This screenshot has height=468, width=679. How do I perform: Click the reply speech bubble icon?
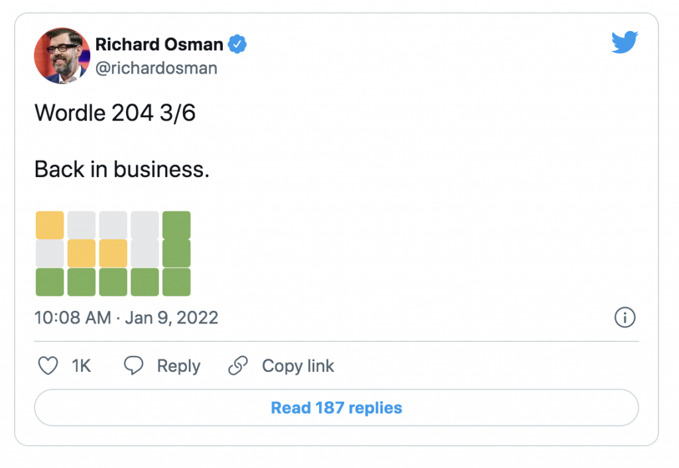[x=133, y=365]
